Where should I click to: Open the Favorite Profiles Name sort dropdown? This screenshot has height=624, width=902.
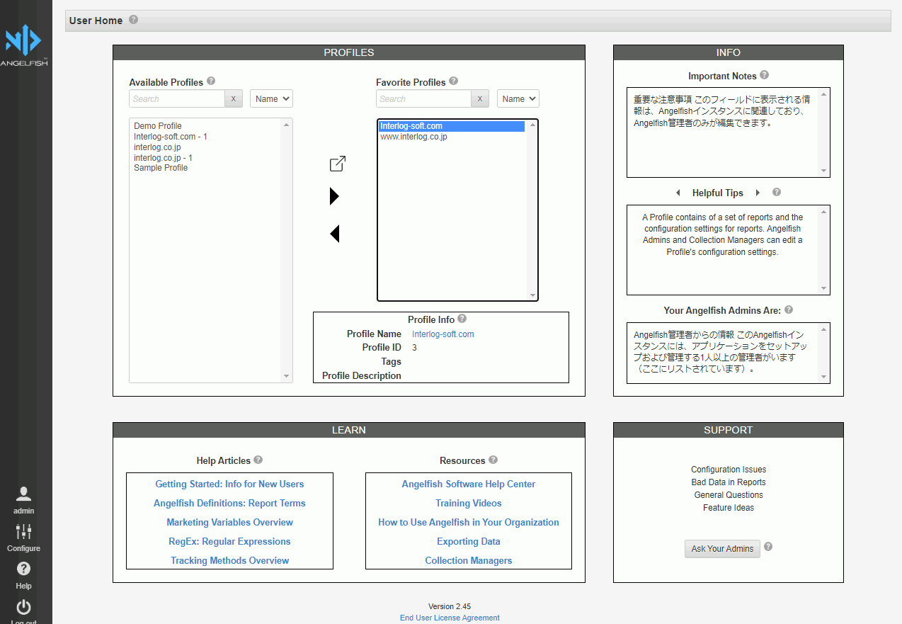pyautogui.click(x=518, y=98)
